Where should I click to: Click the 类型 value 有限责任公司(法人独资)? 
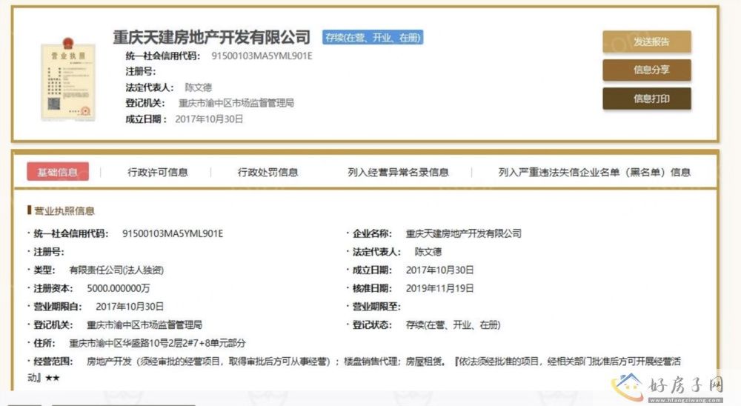(x=116, y=270)
